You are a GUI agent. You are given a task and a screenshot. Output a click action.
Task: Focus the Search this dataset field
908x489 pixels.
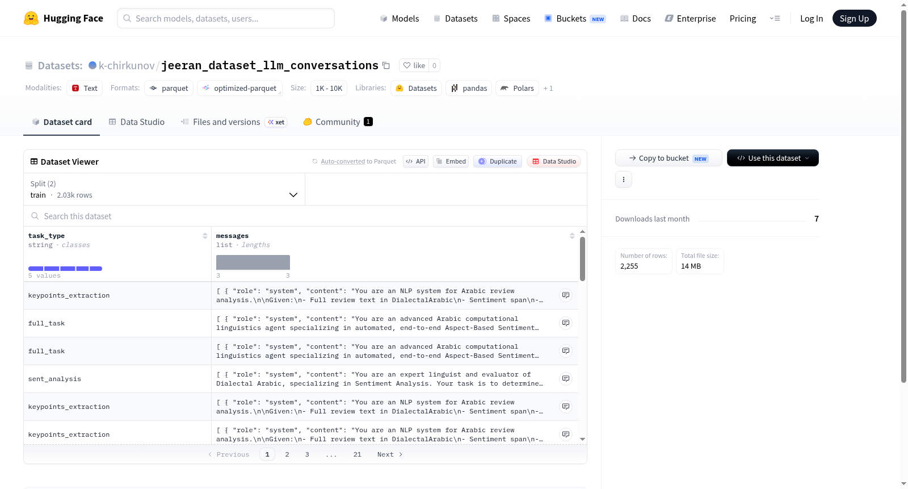click(x=305, y=216)
